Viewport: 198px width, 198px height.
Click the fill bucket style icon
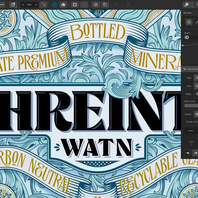point(63,5)
